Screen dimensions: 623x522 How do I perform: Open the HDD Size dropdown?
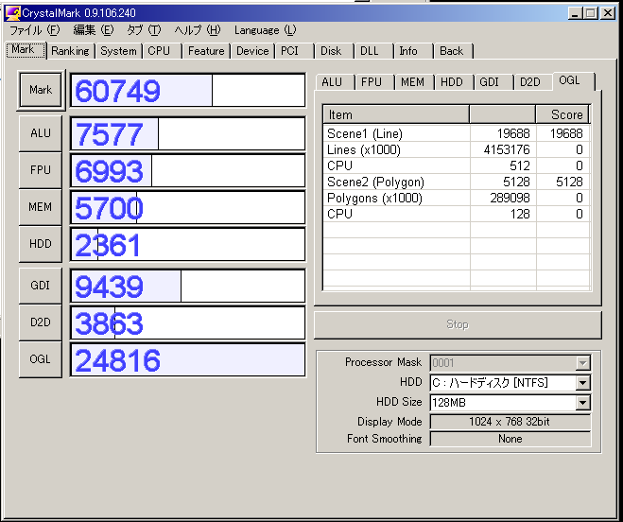point(582,403)
